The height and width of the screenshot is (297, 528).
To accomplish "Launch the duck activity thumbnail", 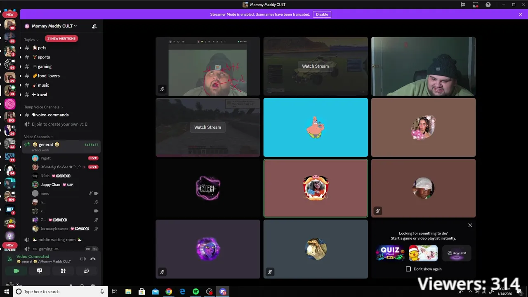I will 423,253.
